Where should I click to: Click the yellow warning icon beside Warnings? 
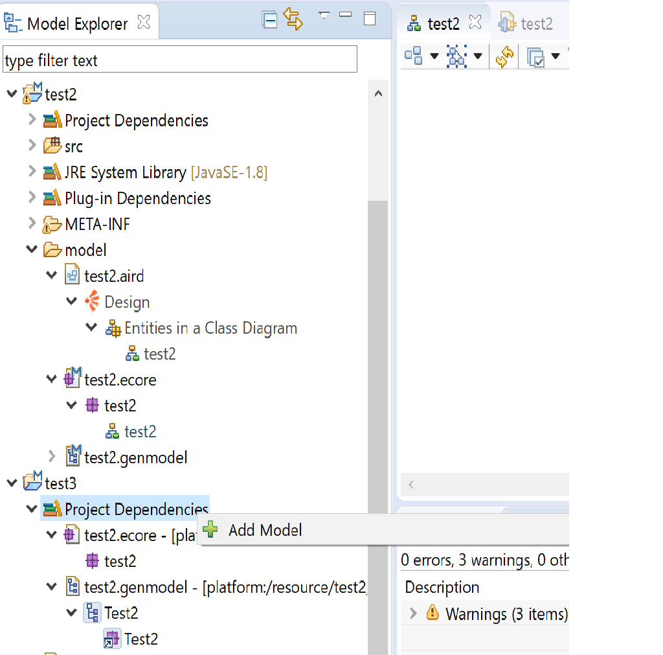click(x=433, y=612)
